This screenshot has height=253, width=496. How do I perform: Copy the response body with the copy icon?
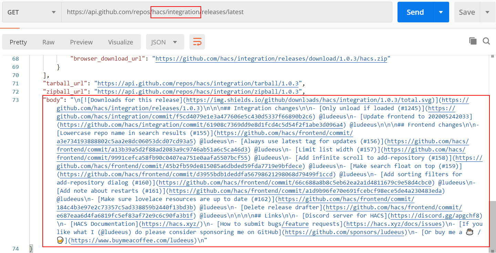pyautogui.click(x=473, y=41)
